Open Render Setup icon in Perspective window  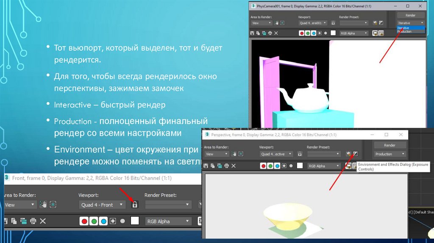(348, 154)
